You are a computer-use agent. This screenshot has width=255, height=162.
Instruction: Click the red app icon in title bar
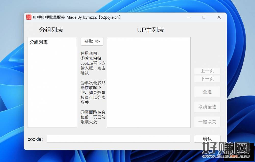click(x=29, y=17)
